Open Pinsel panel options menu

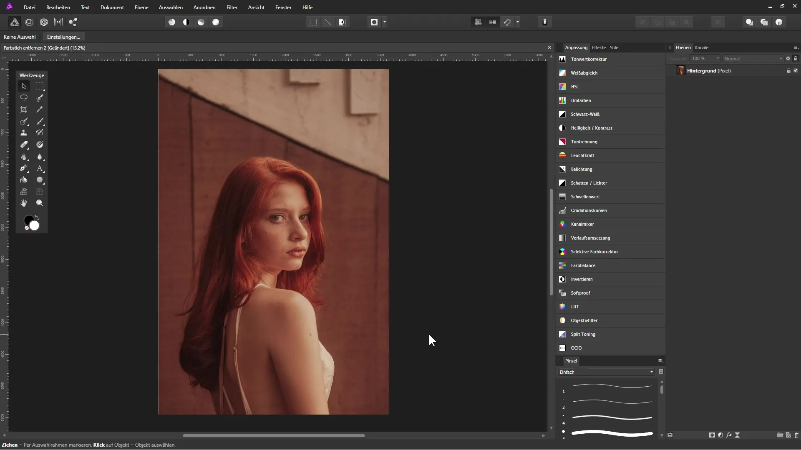click(x=660, y=361)
